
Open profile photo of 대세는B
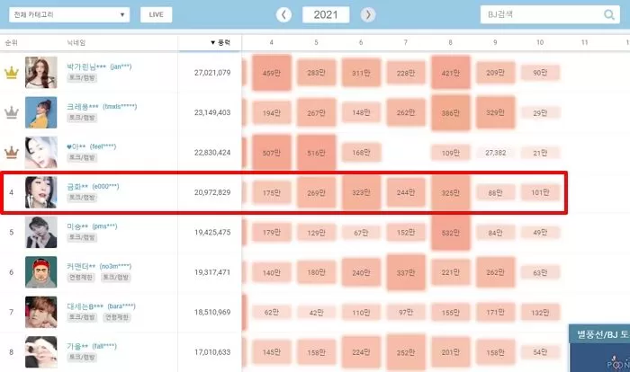[41, 312]
